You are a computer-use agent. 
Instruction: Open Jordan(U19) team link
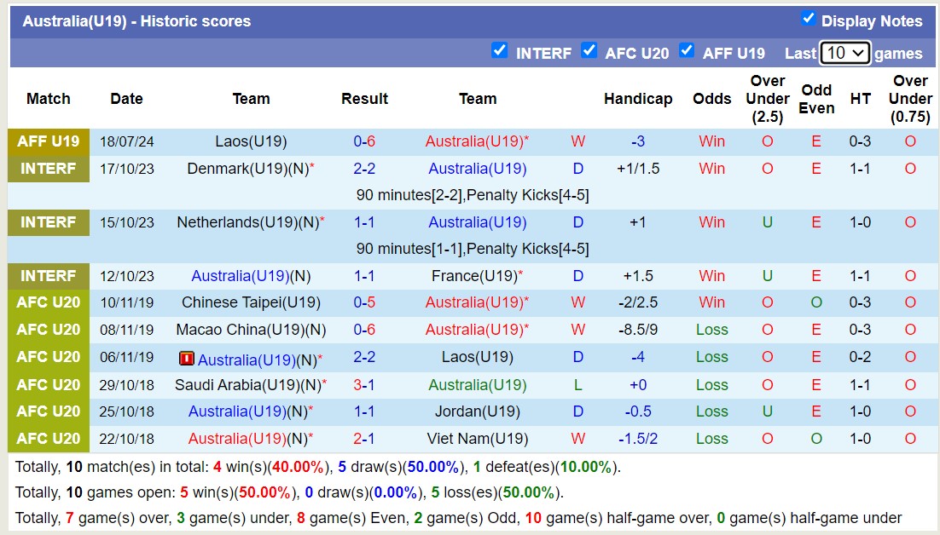point(477,411)
